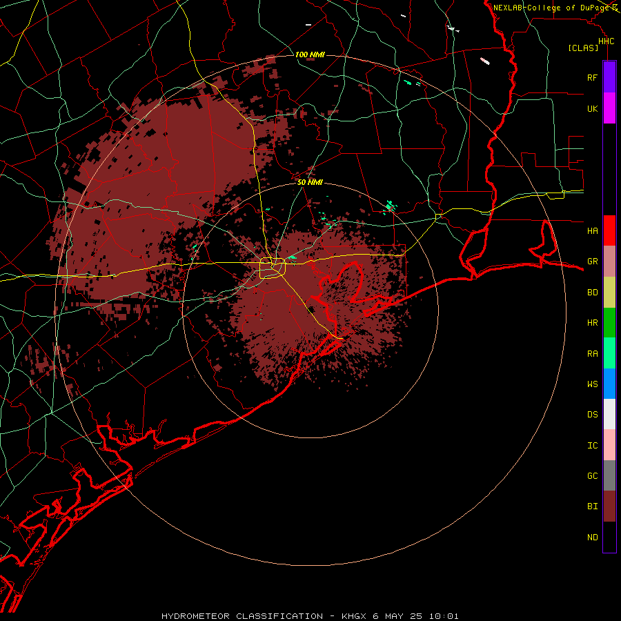Click the '[CLAS]' units label
The width and height of the screenshot is (621, 621).
pos(583,48)
